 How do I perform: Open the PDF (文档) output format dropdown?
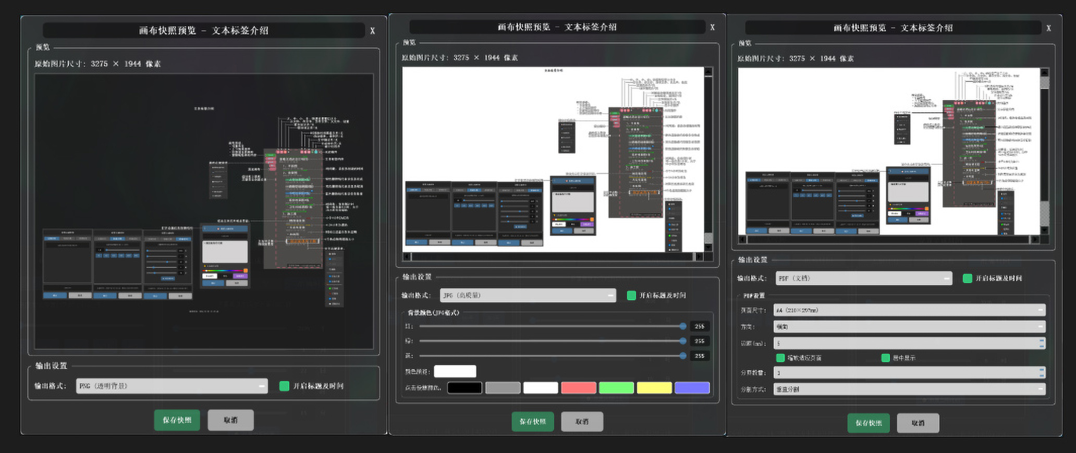click(x=863, y=278)
